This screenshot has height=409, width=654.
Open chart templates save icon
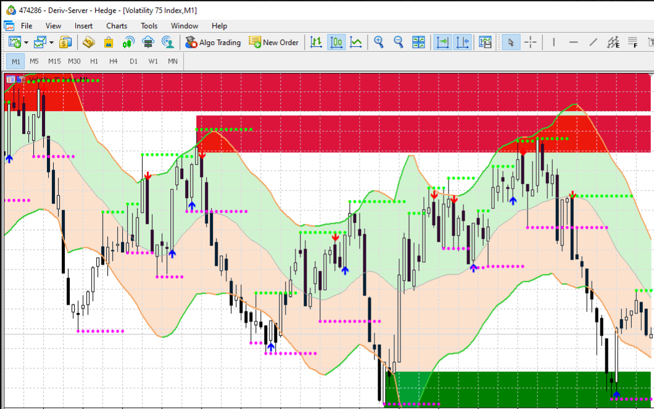(485, 42)
